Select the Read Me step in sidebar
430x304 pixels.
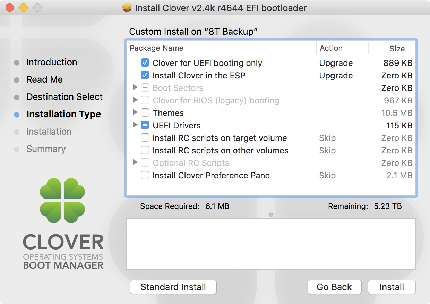click(44, 80)
